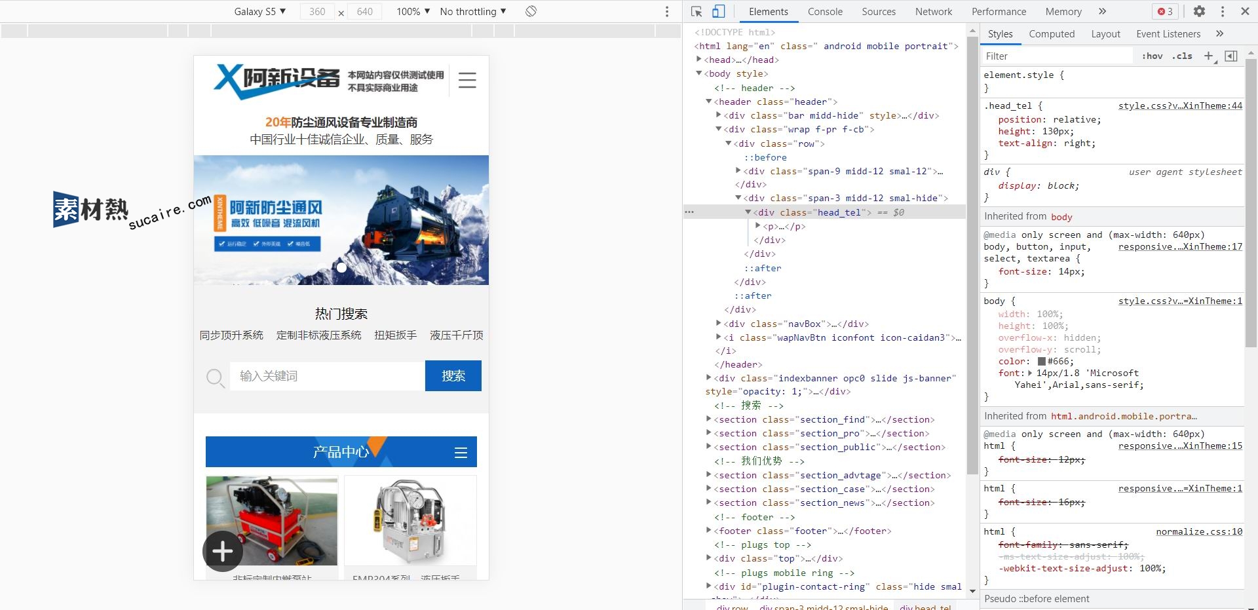Viewport: 1258px width, 610px height.
Task: Open the mobile page hamburger menu icon
Action: [x=467, y=80]
